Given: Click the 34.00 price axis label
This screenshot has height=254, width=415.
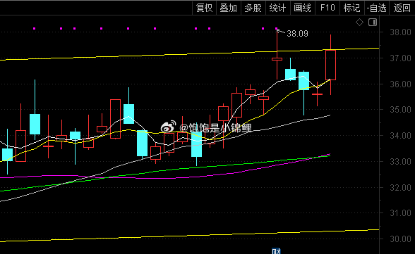Looking at the screenshot, I should coord(400,136).
